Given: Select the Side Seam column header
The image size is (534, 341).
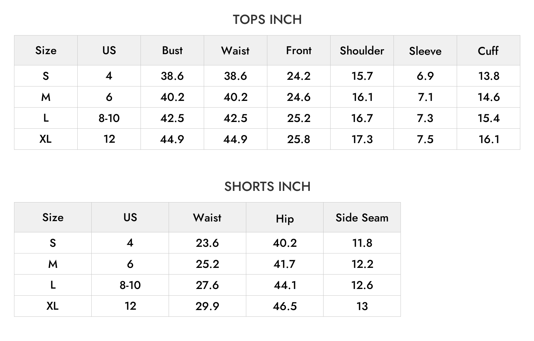Looking at the screenshot, I should (362, 218).
